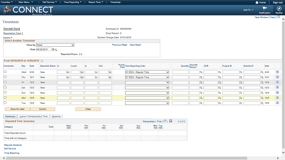Open the Personalize link in summary grid
285x160 pixels.
pyautogui.click(x=149, y=121)
